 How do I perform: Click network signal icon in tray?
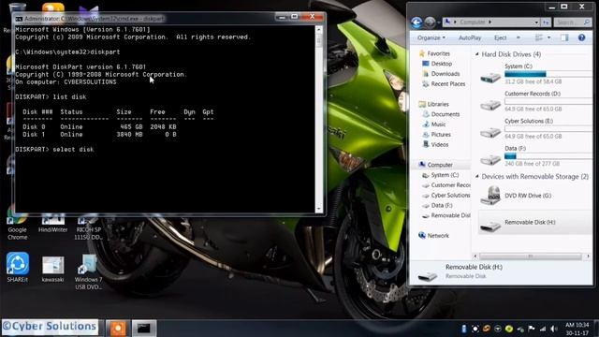point(543,329)
